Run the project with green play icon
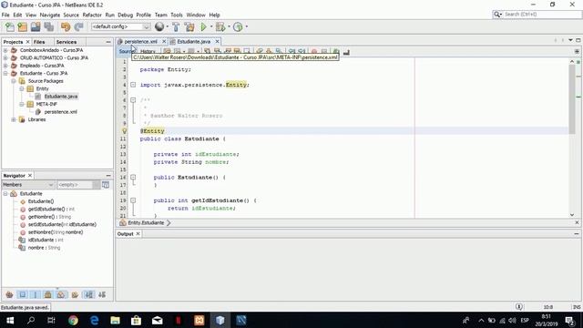 203,26
